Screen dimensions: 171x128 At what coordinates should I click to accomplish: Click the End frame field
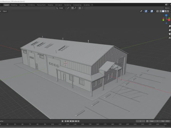coord(165,121)
